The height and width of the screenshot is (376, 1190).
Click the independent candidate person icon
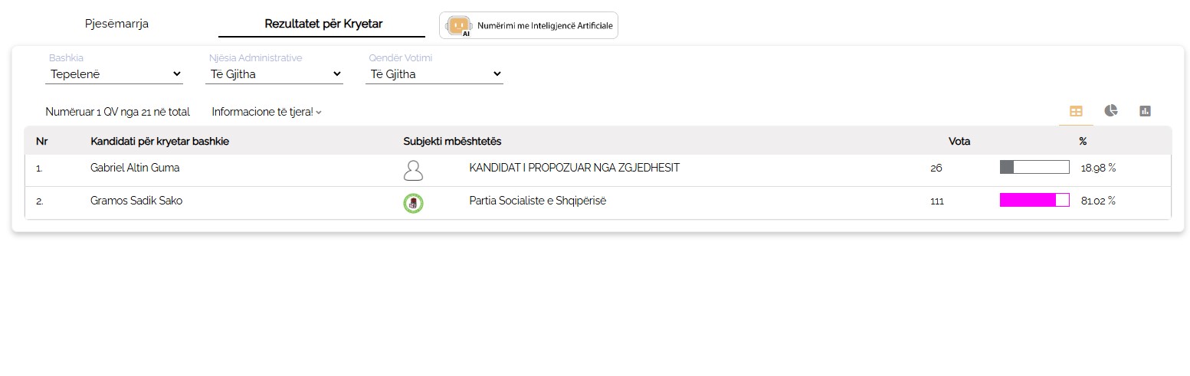[413, 170]
